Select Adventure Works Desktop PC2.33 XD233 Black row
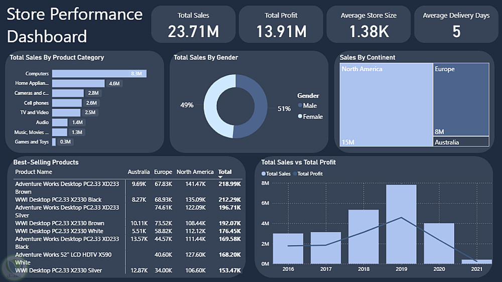 coord(128,243)
